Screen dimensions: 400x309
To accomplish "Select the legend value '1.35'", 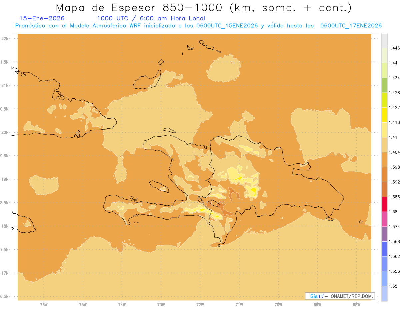I will 393,286.
